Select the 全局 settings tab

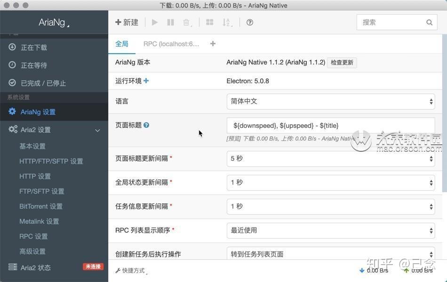coord(122,44)
